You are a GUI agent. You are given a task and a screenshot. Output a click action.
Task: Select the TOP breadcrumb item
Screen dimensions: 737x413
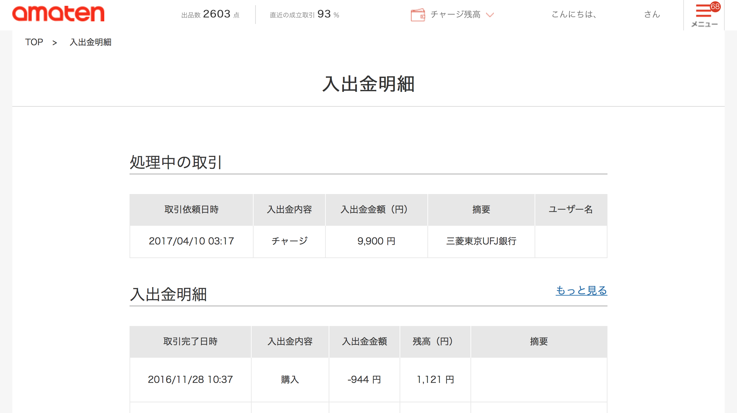tap(34, 42)
